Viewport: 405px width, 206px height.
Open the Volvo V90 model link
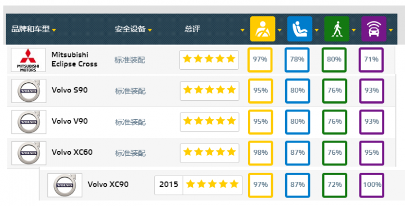point(70,121)
